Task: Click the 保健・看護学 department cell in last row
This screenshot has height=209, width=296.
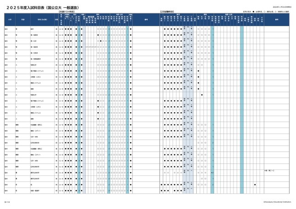Action: coord(35,190)
